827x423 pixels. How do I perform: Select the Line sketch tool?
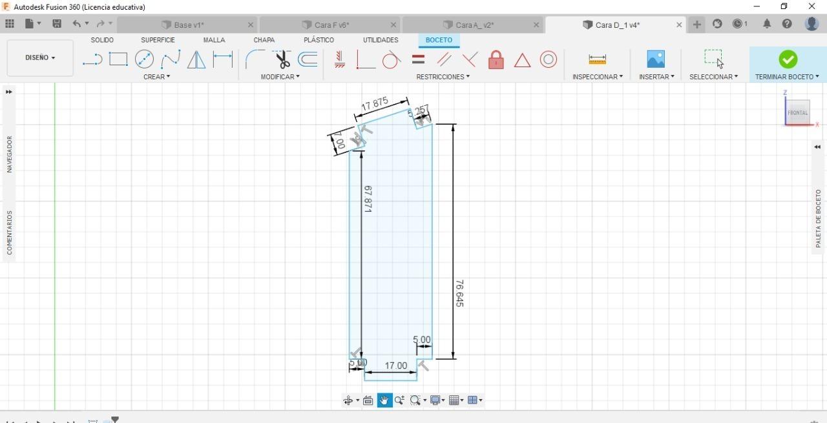pyautogui.click(x=92, y=59)
